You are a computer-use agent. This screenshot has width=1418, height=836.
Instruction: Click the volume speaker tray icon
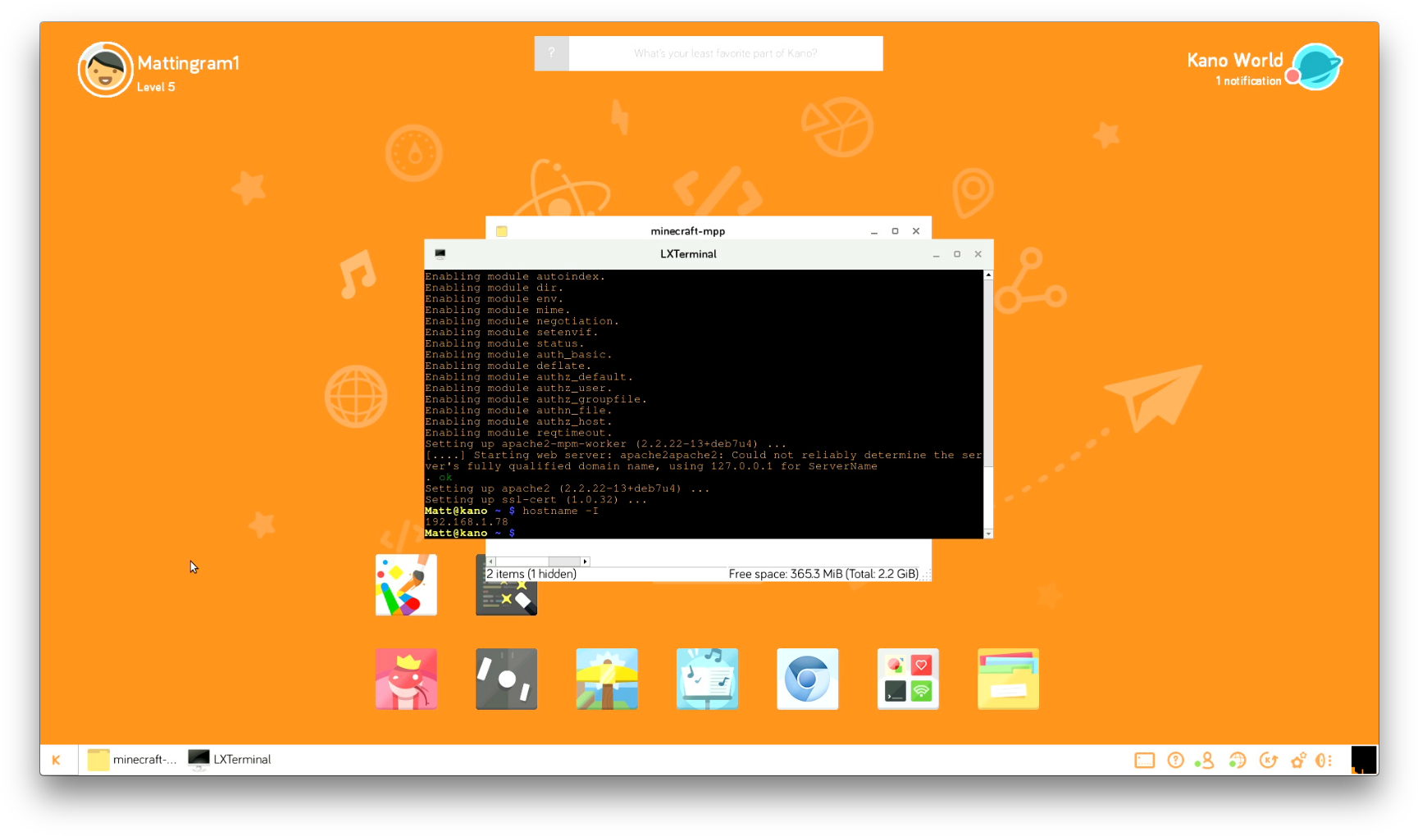pyautogui.click(x=1323, y=761)
